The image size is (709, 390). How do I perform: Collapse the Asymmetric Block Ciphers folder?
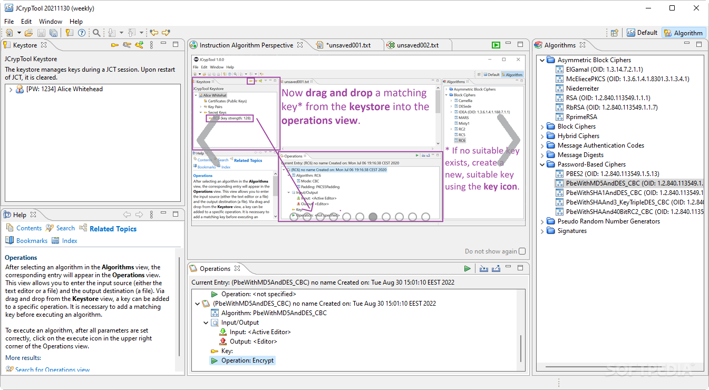(542, 60)
